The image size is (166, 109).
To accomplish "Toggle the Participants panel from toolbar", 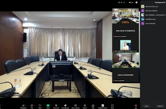I will tap(23, 106).
